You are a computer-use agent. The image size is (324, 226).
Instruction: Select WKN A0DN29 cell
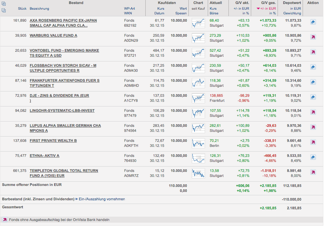click(131, 40)
